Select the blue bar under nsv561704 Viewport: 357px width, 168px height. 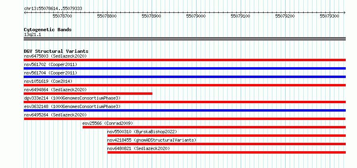(x=185, y=77)
